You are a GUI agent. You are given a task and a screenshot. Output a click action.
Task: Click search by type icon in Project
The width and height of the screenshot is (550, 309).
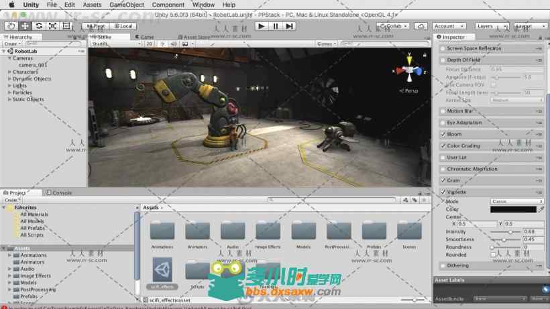(x=406, y=200)
